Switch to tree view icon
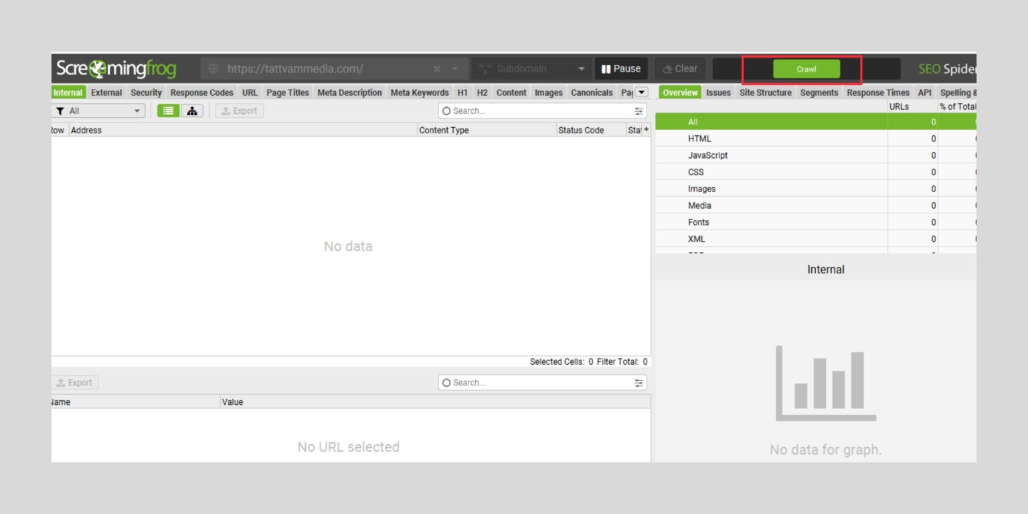Viewport: 1028px width, 514px height. point(192,111)
